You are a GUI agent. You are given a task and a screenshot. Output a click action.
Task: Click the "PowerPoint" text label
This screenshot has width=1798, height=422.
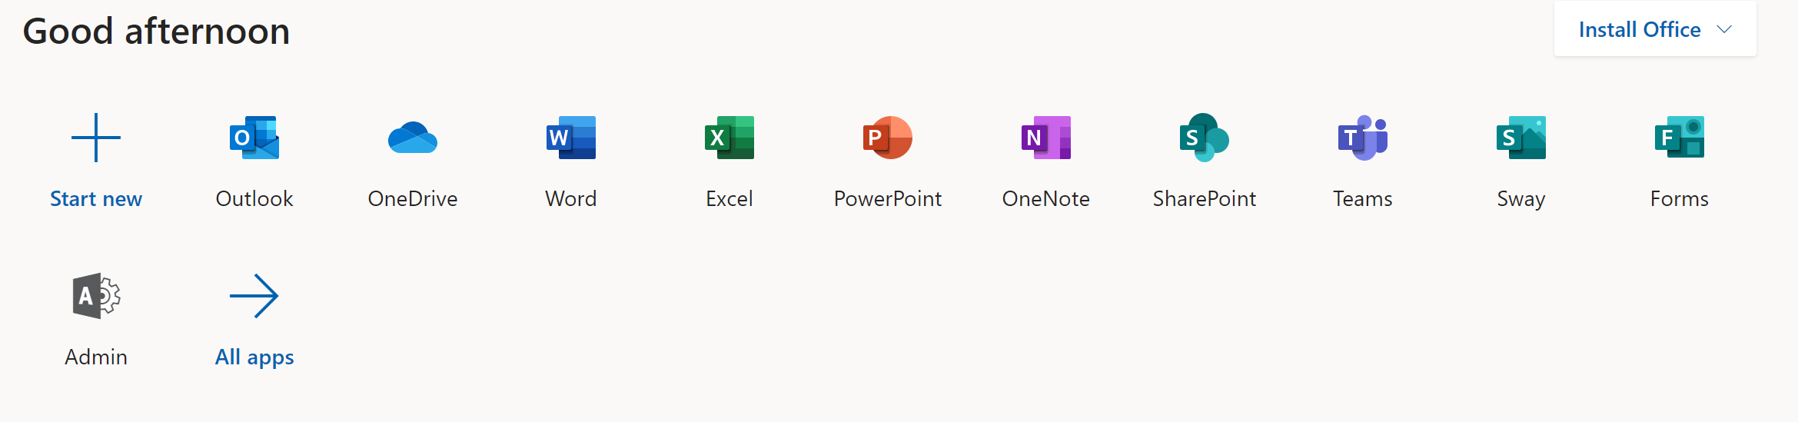[x=888, y=199]
